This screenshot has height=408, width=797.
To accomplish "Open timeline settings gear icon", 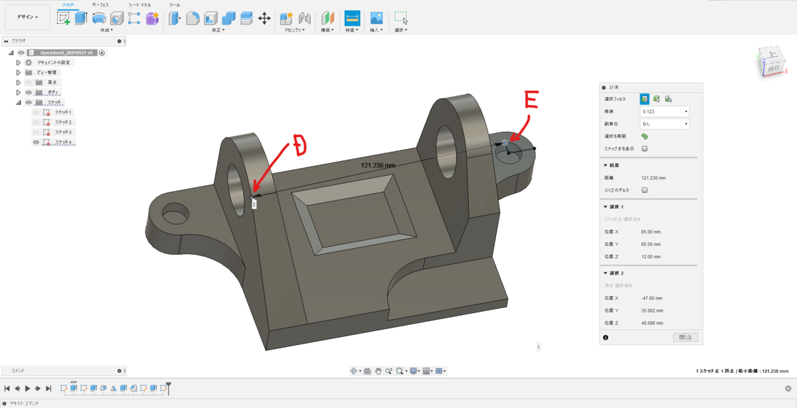I will point(788,389).
